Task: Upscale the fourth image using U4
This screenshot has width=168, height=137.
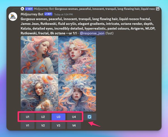Action: [x=74, y=116]
